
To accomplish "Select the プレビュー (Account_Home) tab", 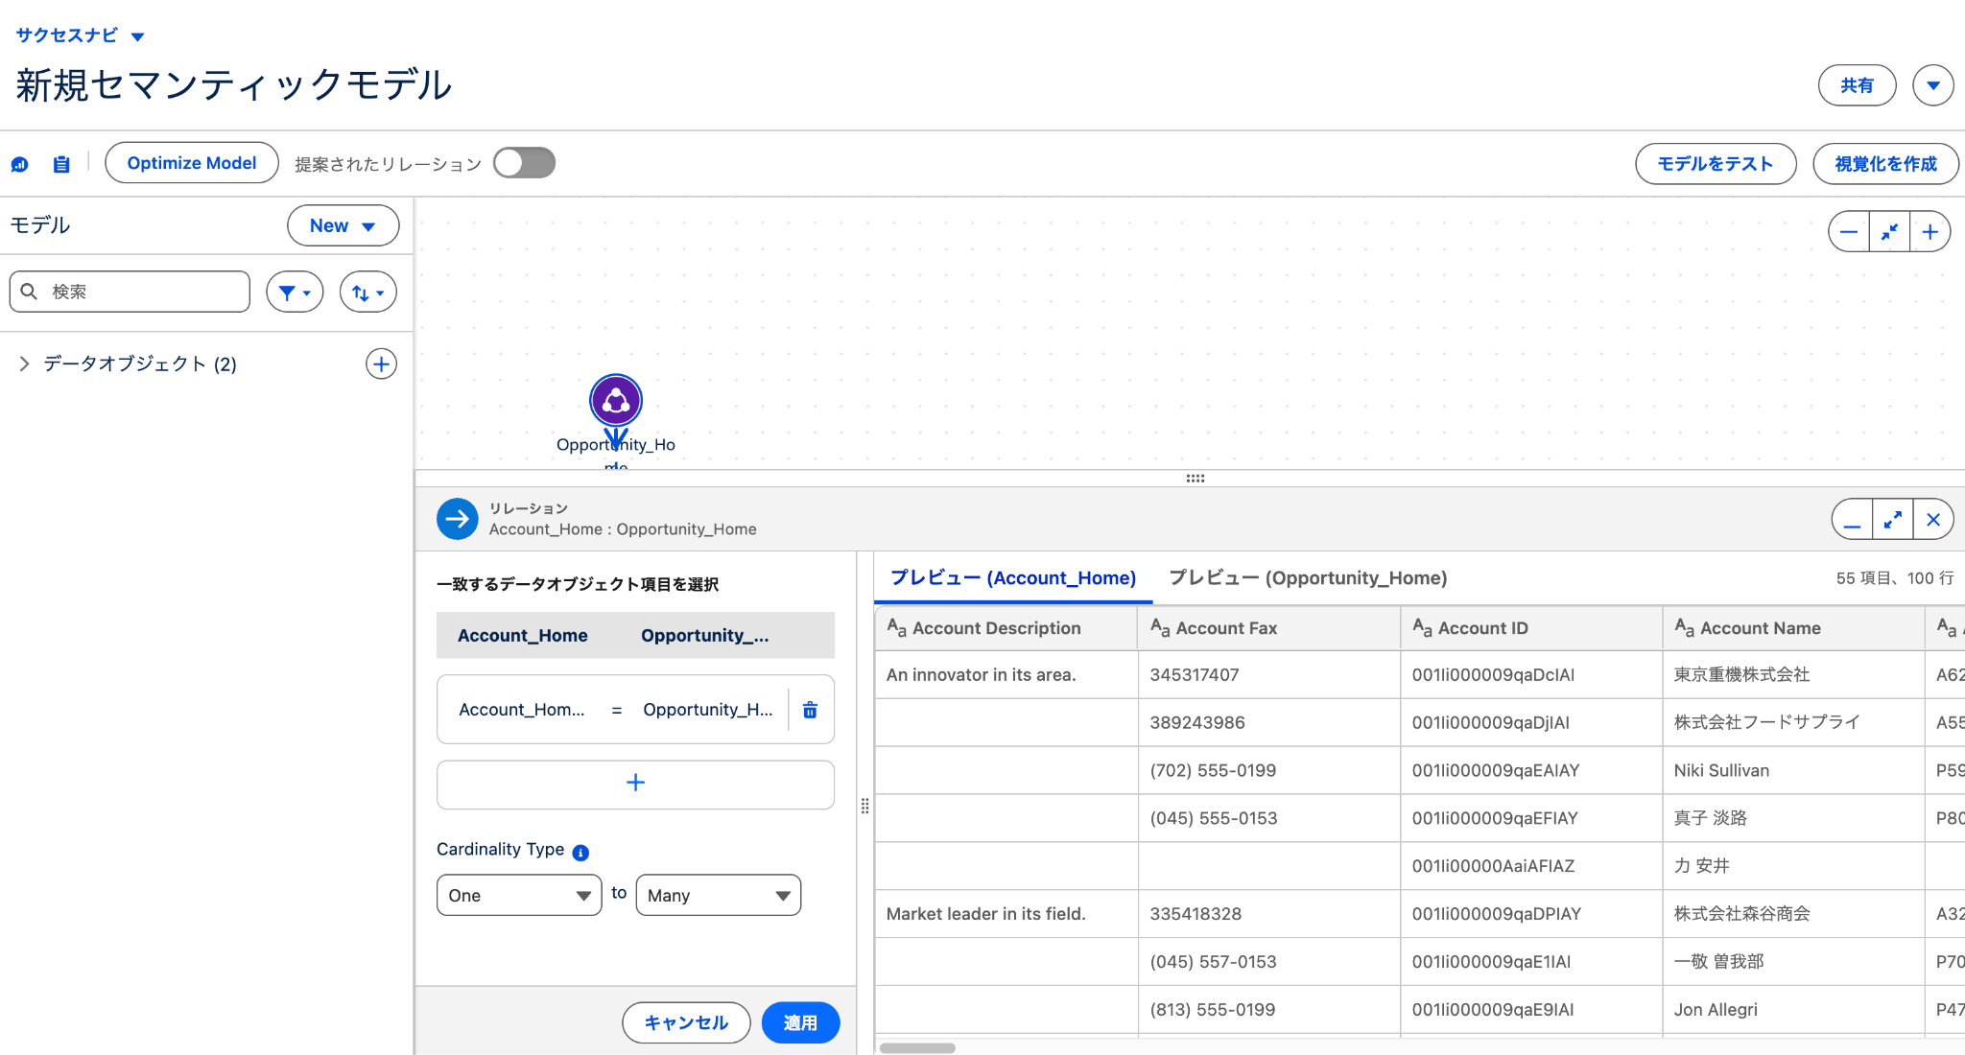I will click(1012, 578).
